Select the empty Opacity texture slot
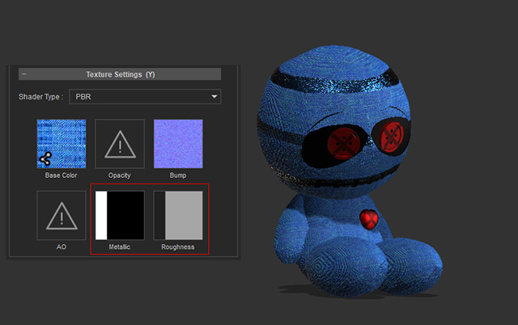This screenshot has width=518, height=325. 120,144
